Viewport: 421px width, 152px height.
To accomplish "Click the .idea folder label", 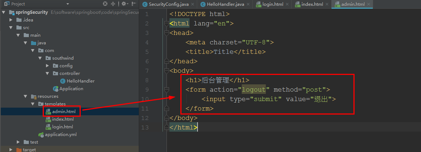I will click(28, 20).
